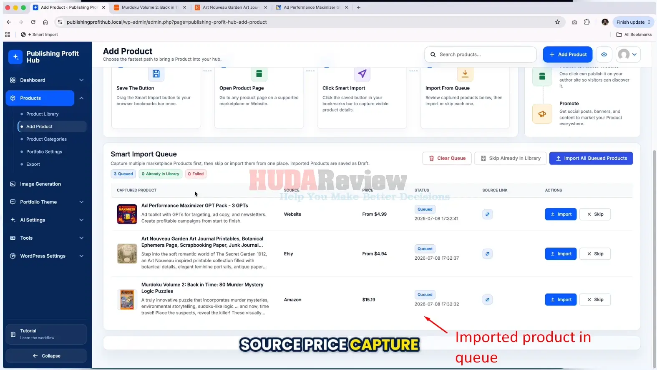Click the Murdoku product thumbnail
This screenshot has height=370, width=657.
click(127, 300)
